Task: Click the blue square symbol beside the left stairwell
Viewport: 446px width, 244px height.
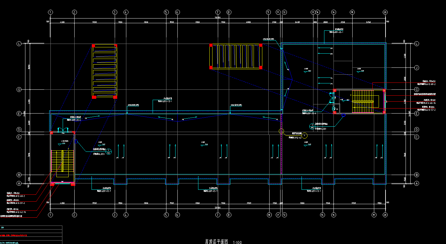Action: [76, 141]
